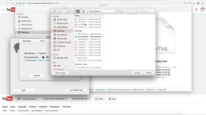Open the Content location: Macedonia dropdown

55,99
